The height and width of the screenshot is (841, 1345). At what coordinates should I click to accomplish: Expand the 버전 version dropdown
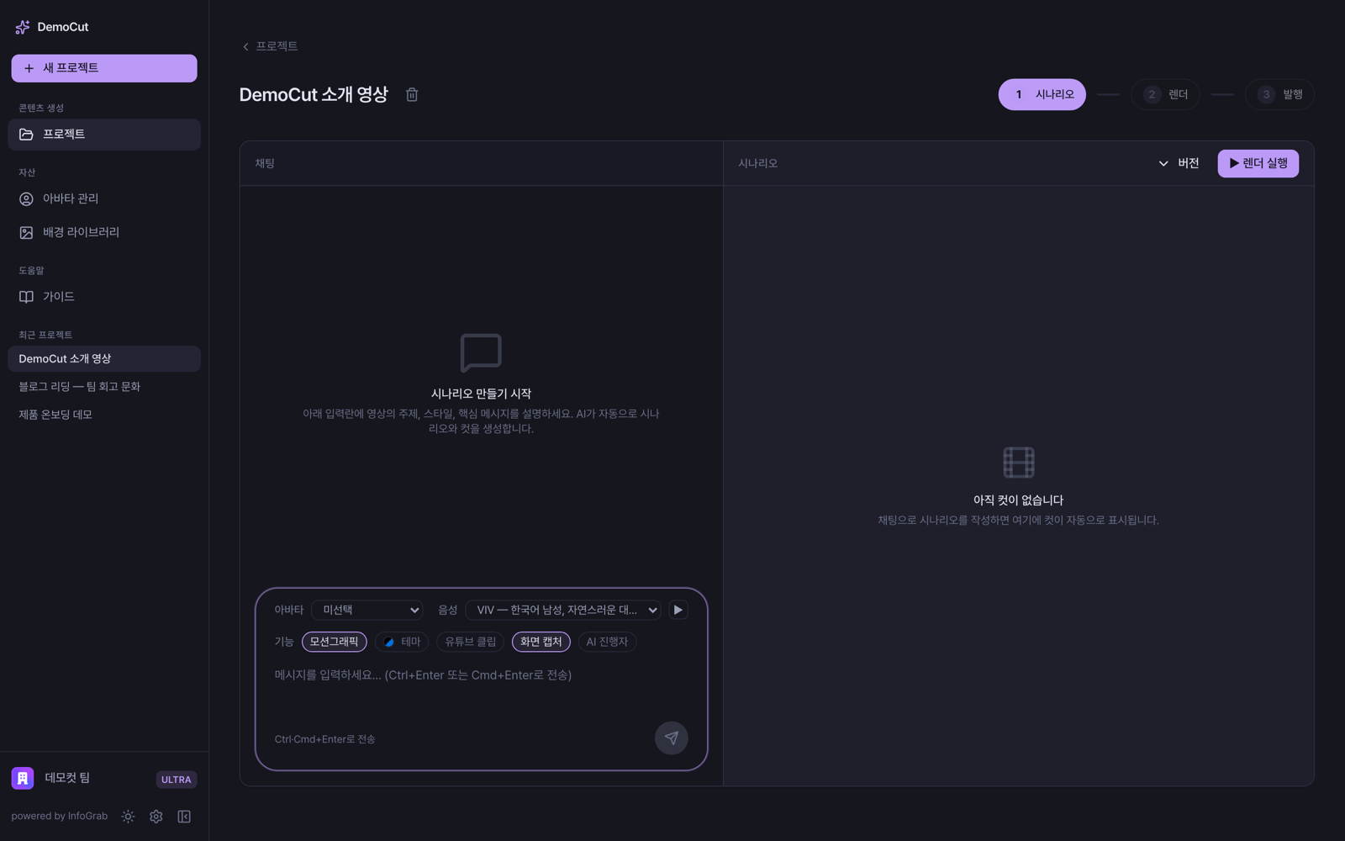click(1179, 163)
